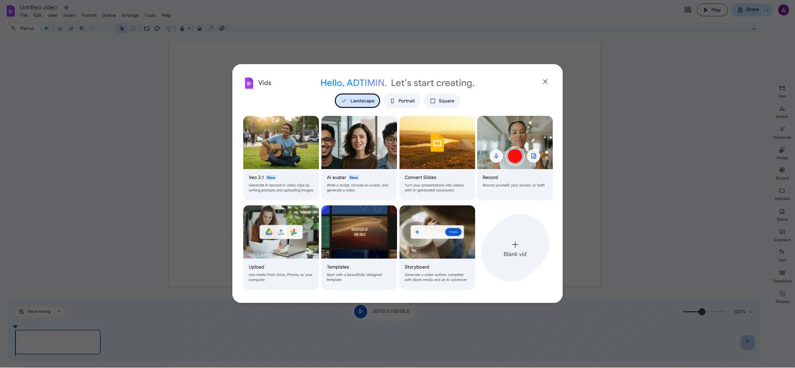
Task: Open the Veo panel in sidebar
Action: 782,91
